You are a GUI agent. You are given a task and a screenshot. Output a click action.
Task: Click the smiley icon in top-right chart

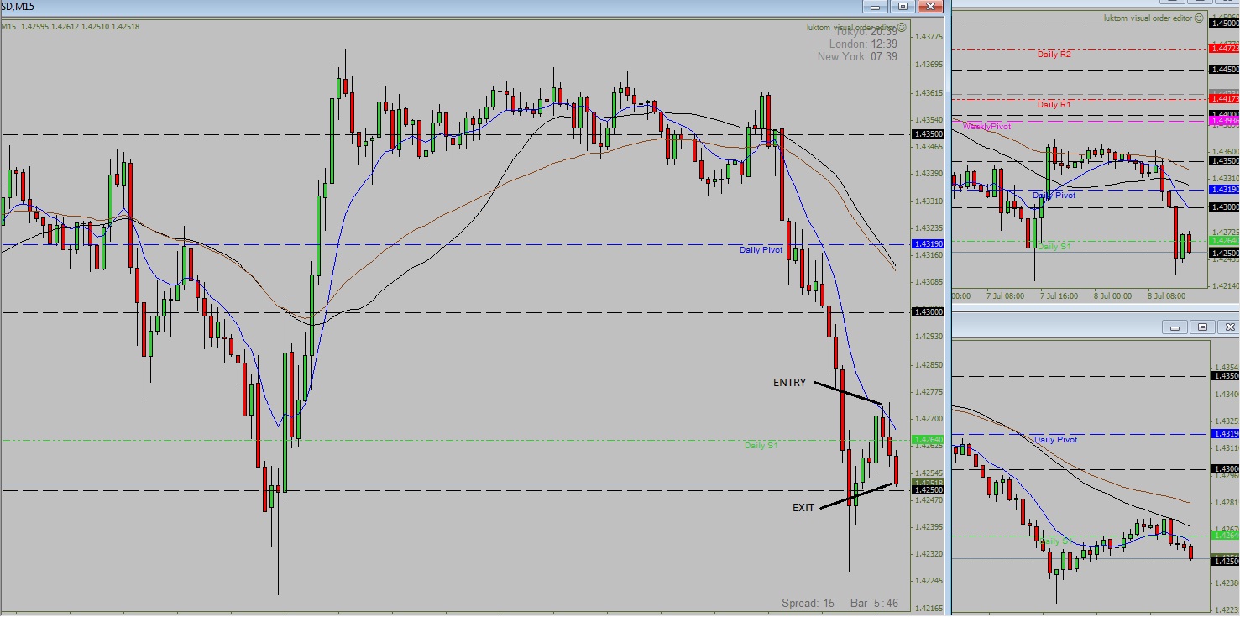pyautogui.click(x=1199, y=18)
